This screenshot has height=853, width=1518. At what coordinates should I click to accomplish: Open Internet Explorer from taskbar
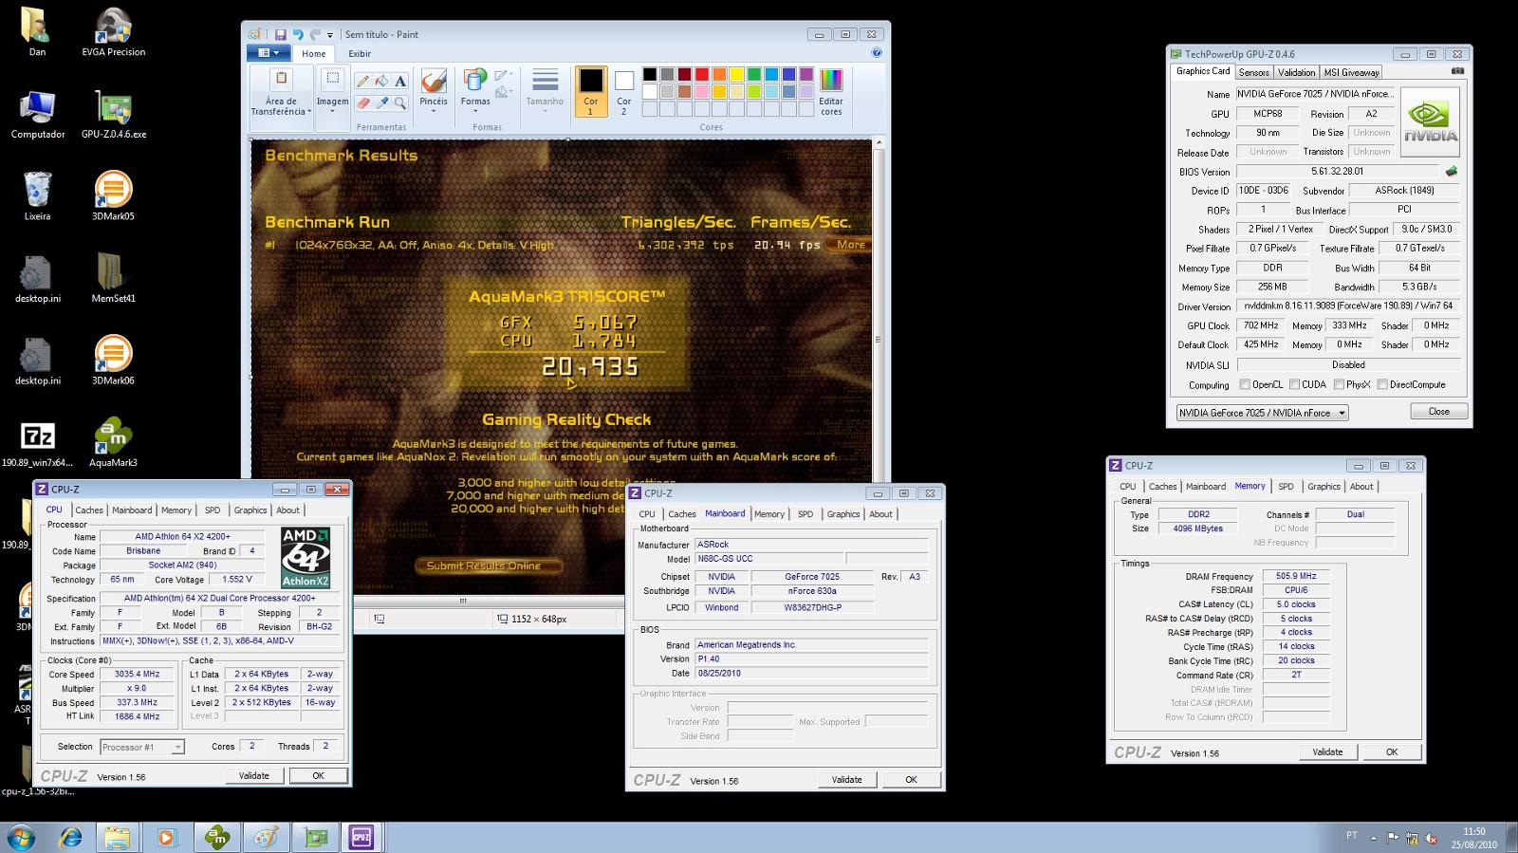point(70,838)
